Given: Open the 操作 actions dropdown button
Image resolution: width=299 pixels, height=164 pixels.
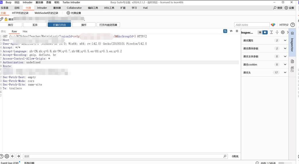Looking at the screenshot, I should (x=84, y=25).
